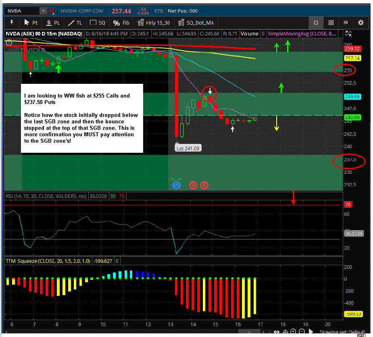Select the Pt pointer drawing tool

(x=31, y=23)
